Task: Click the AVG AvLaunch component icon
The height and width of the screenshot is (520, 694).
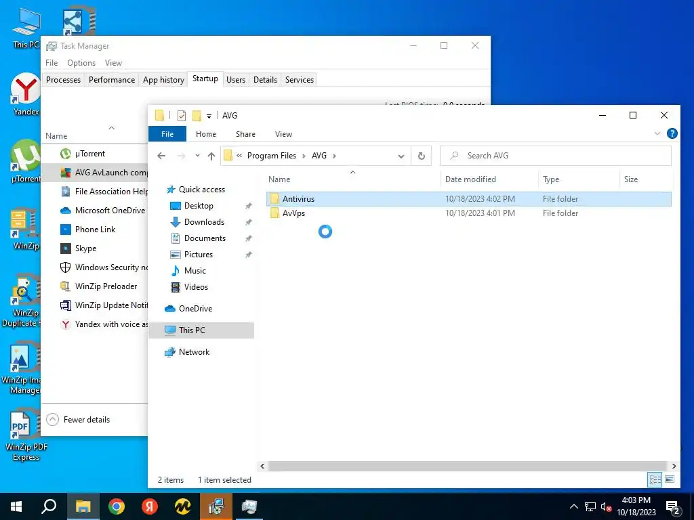Action: click(x=66, y=173)
